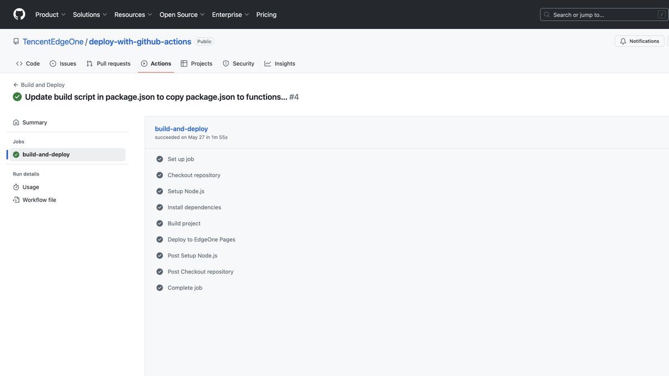Click the Public badge label

coord(205,42)
